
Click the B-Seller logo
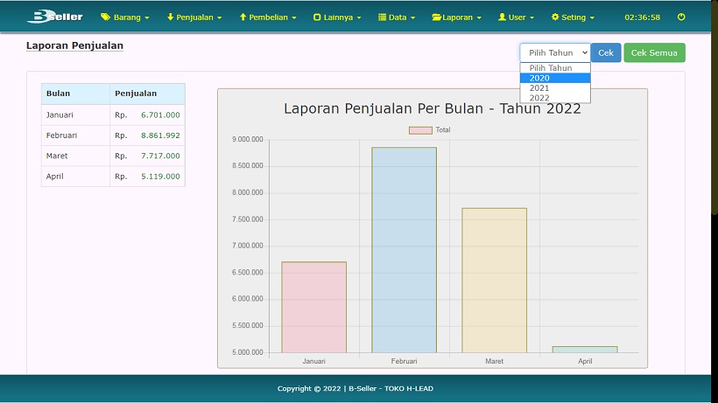[54, 17]
